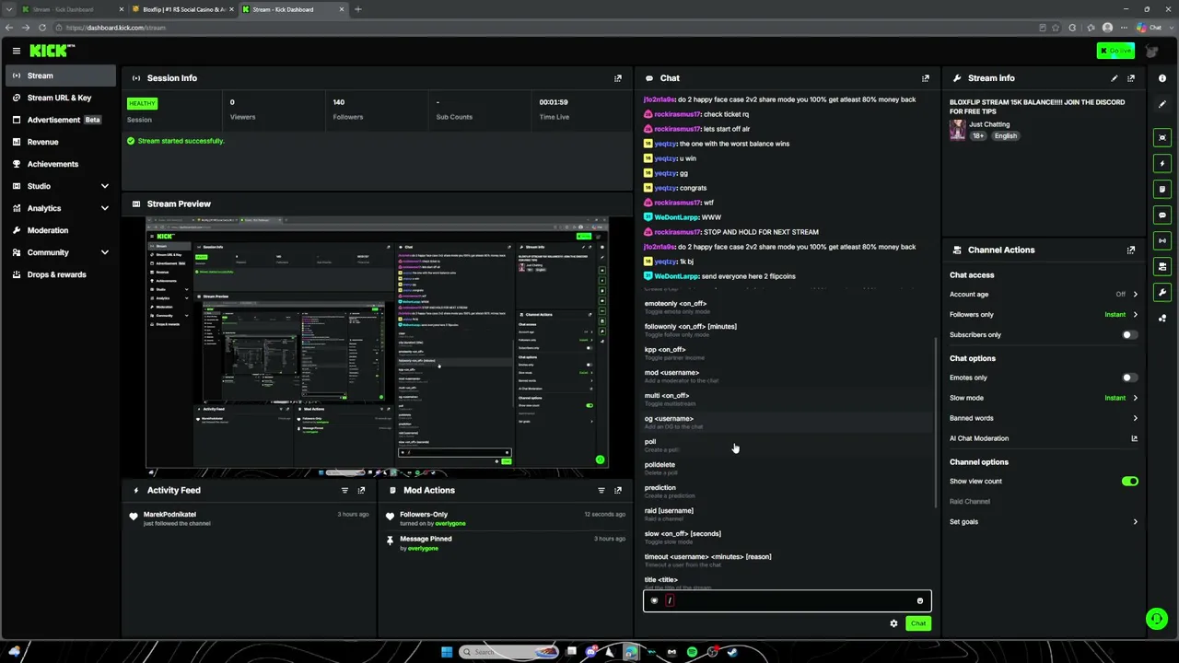1179x663 pixels.
Task: Toggle the broadcast session widget in the right sidebar
Action: [1162, 240]
